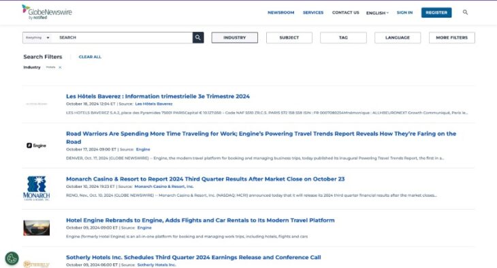Screen dimensions: 497x268
Task: Open the Tag filter
Action: click(x=343, y=37)
